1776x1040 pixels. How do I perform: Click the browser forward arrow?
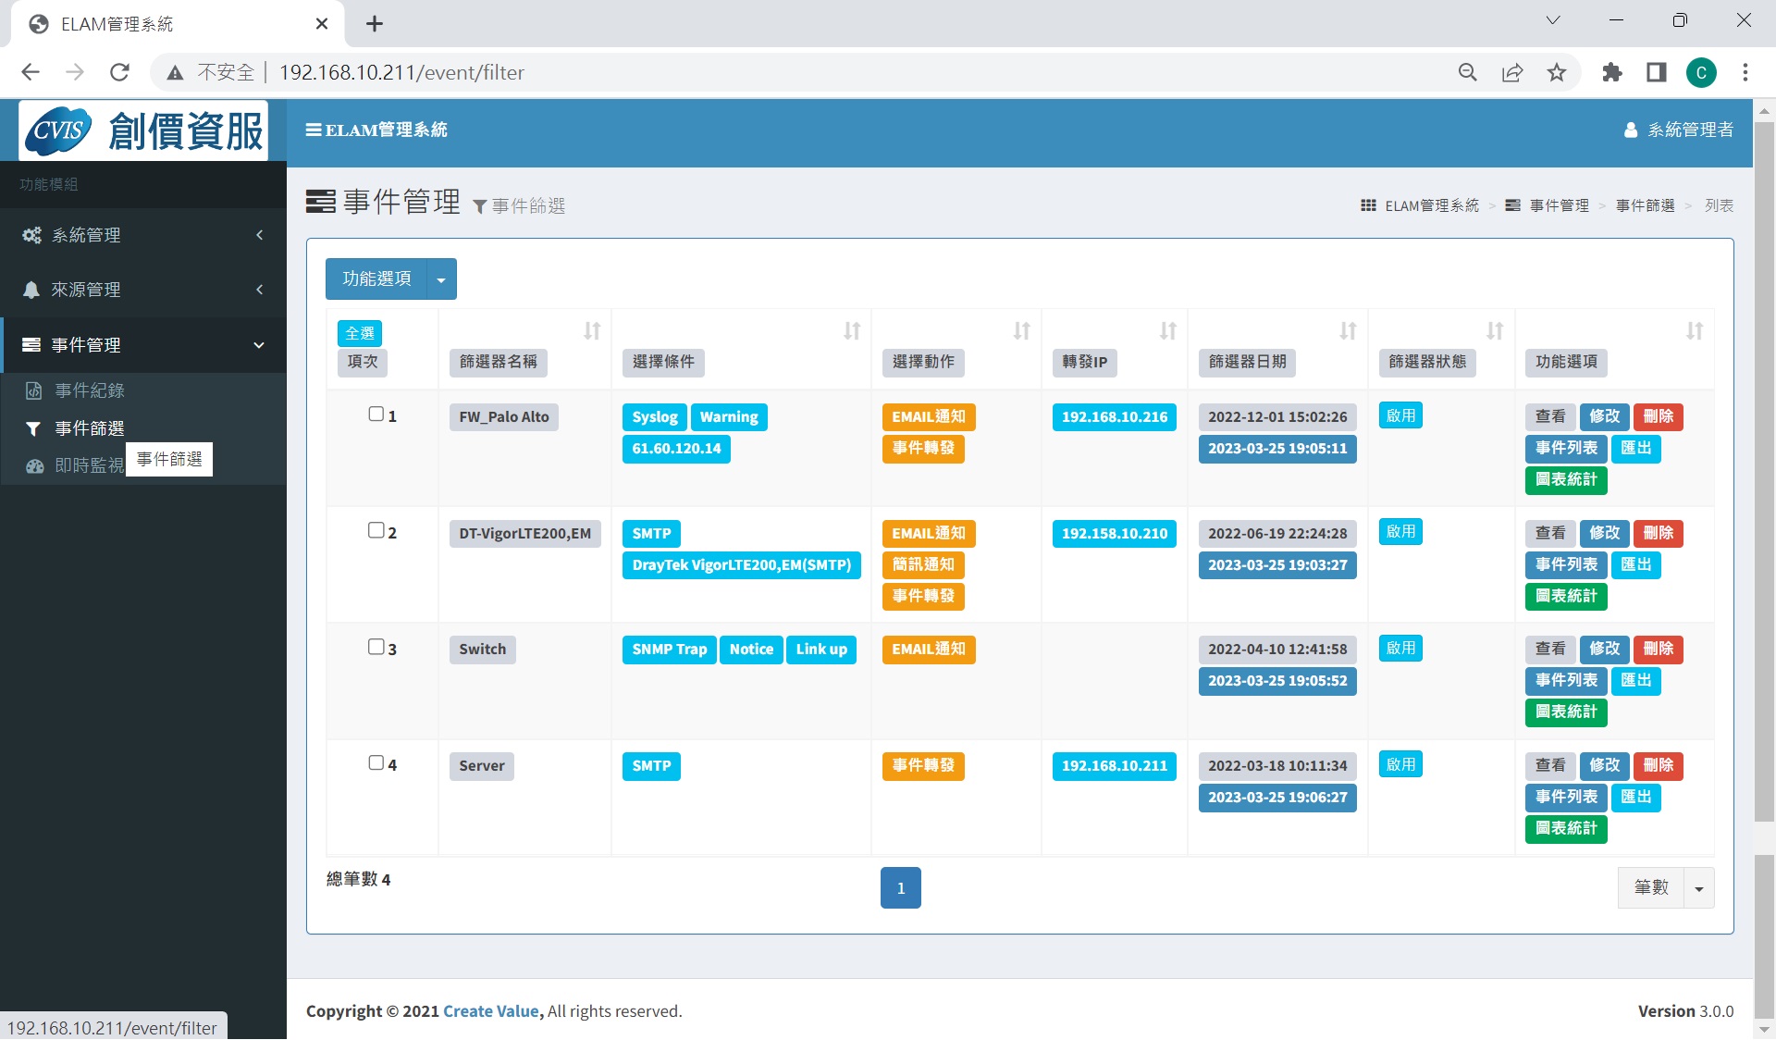pyautogui.click(x=75, y=72)
